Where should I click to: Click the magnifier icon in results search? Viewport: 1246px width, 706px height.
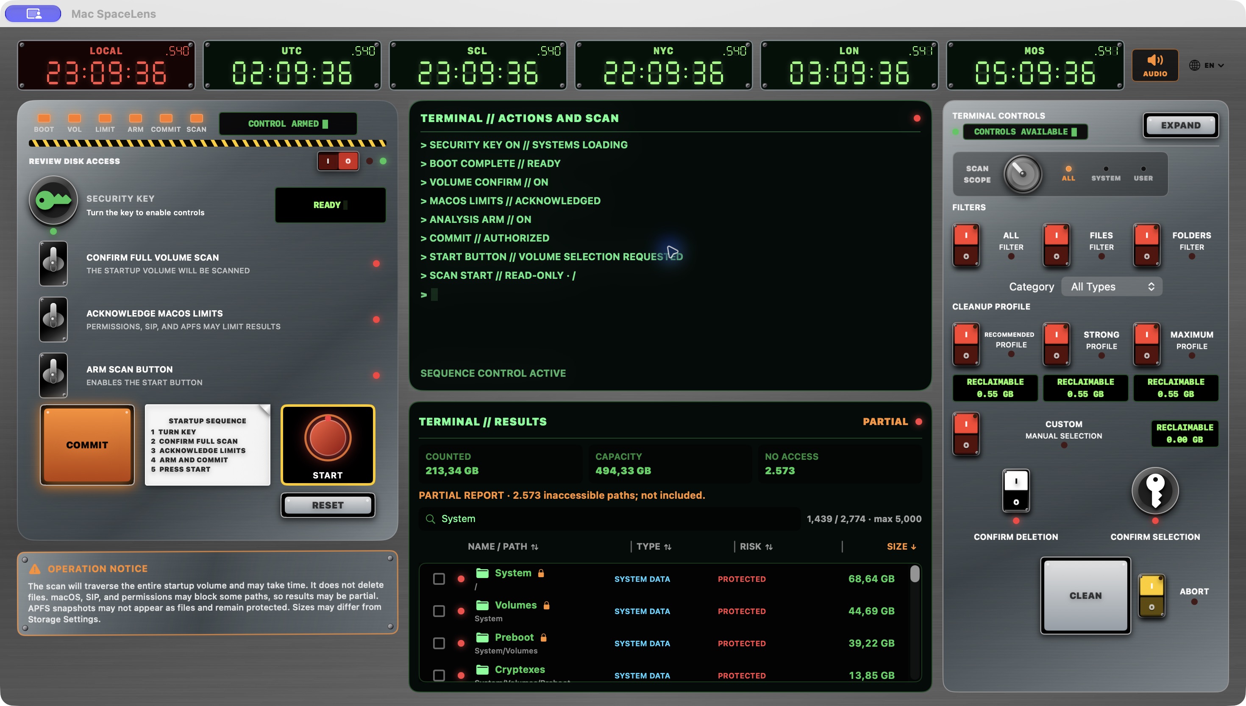pyautogui.click(x=430, y=519)
